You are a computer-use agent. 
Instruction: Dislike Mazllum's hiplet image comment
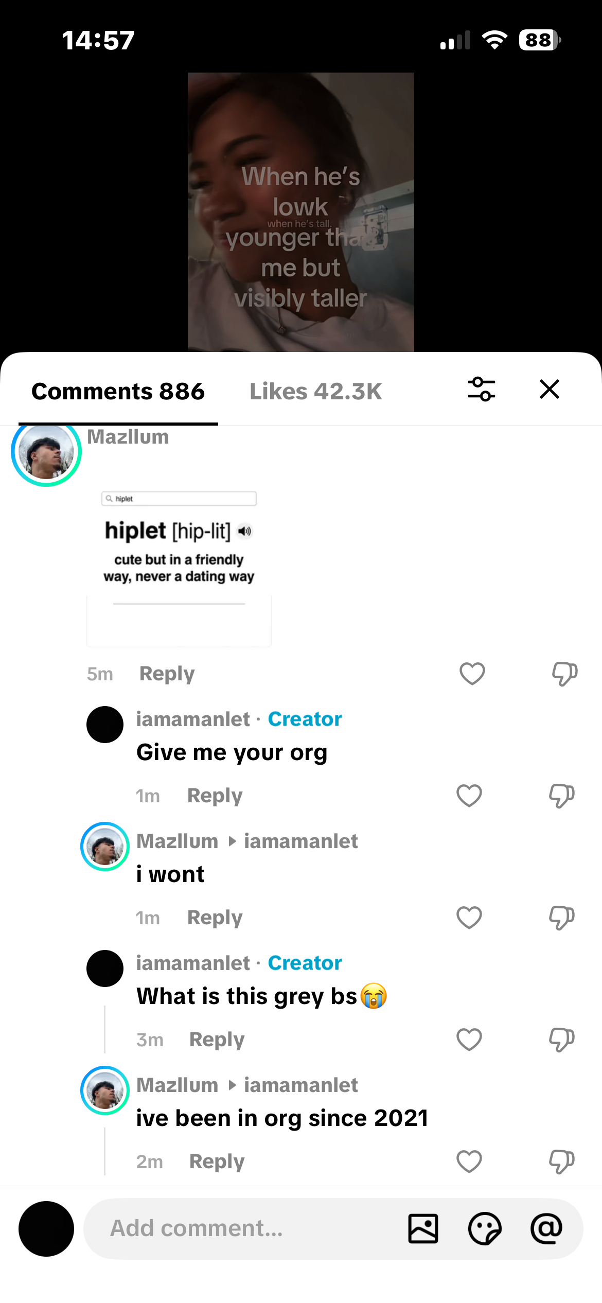564,674
